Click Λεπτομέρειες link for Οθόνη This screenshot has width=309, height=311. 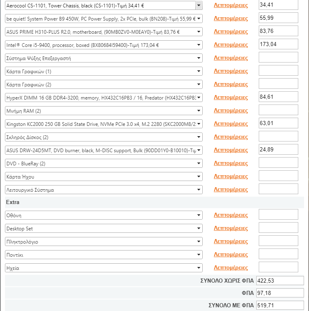[231, 215]
